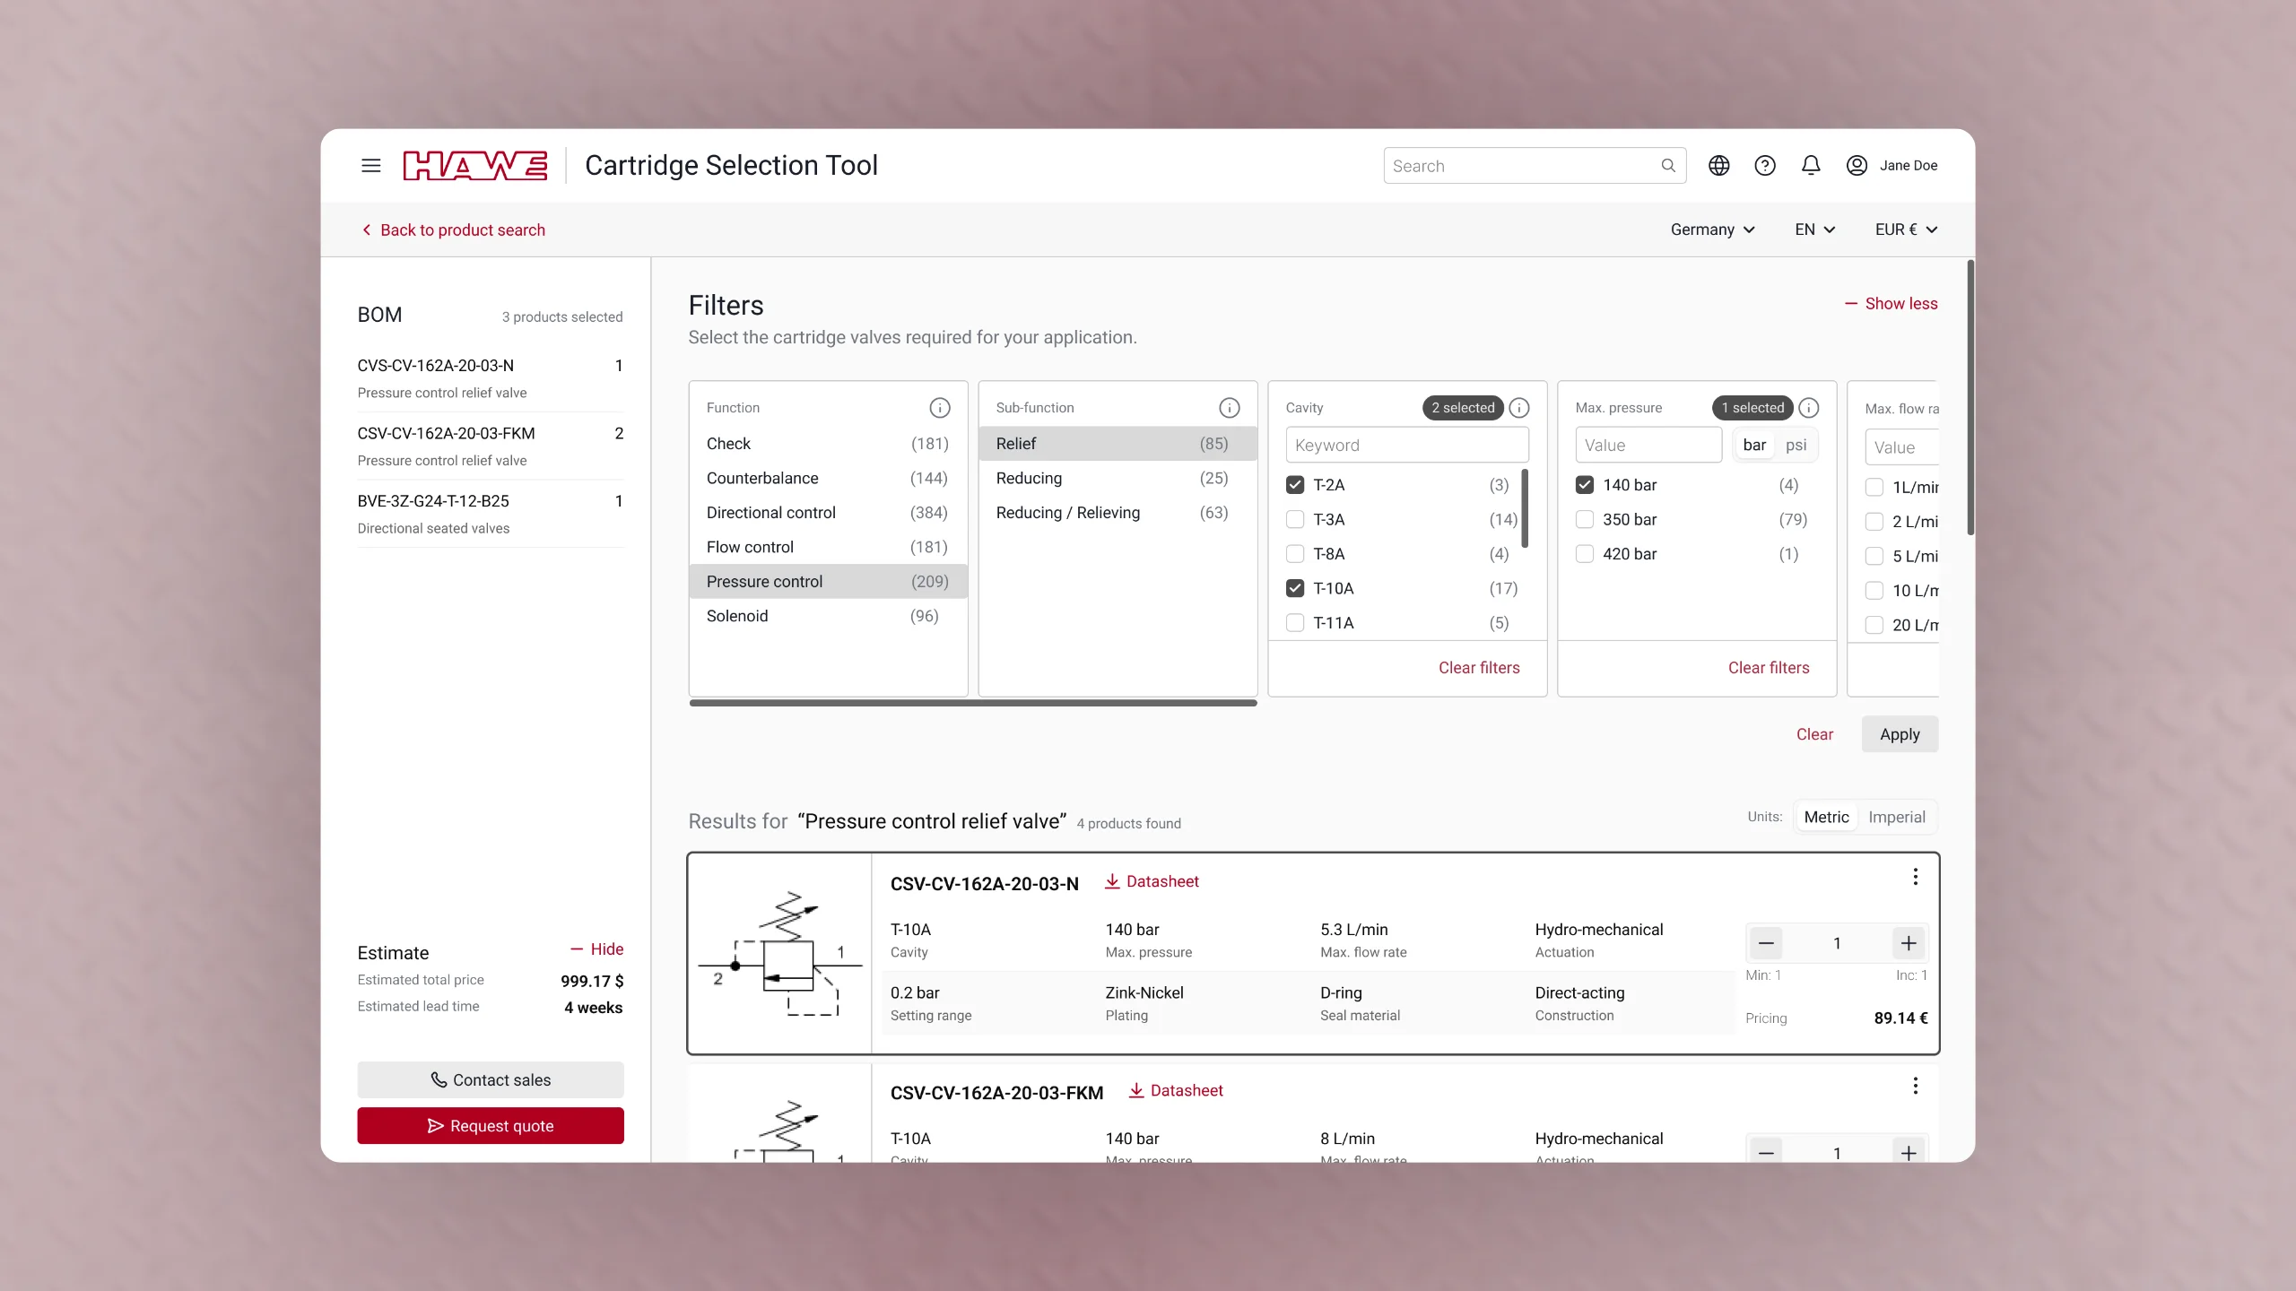Click the Apply filters button
Viewport: 2296px width, 1291px height.
point(1900,734)
